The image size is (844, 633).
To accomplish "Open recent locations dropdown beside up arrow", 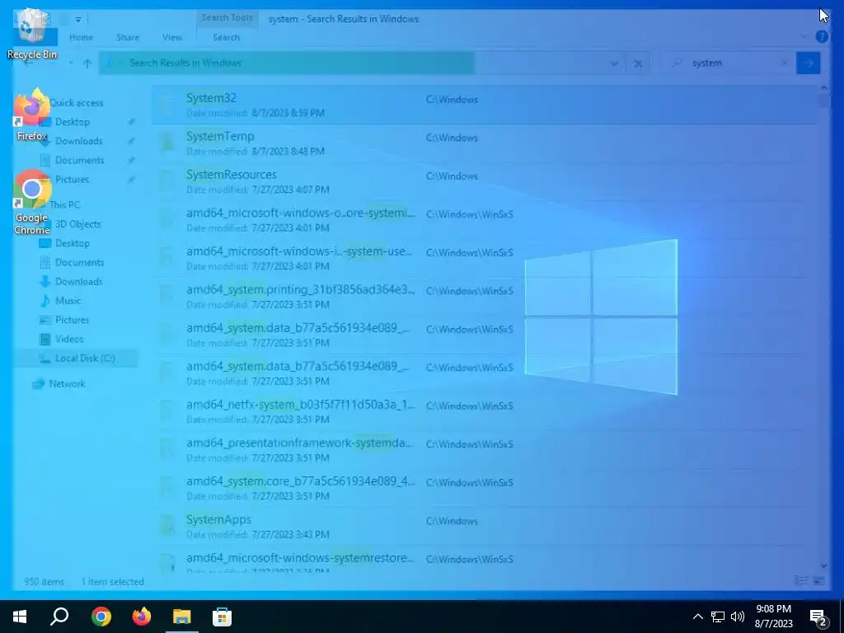I will click(x=71, y=63).
